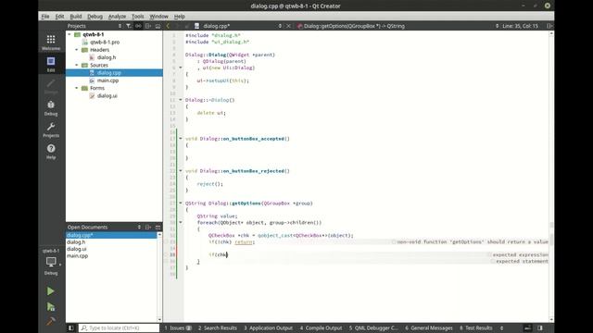Fold the on_buttonBox_accepted function
593x333 pixels.
181,139
